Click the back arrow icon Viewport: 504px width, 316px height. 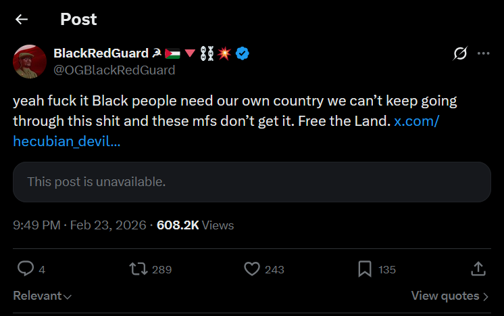pos(22,20)
